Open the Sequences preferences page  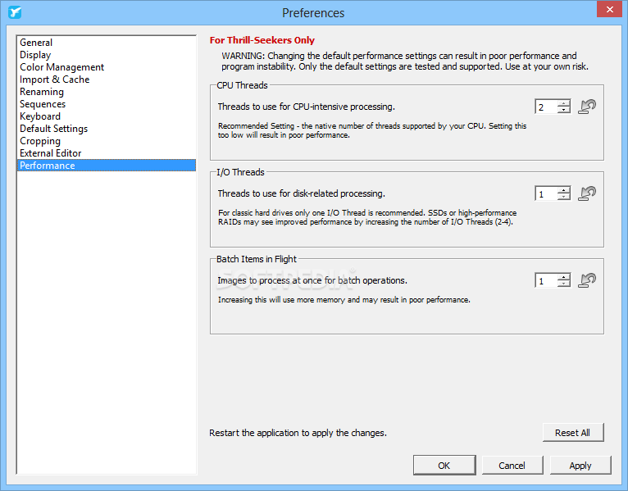(107, 104)
